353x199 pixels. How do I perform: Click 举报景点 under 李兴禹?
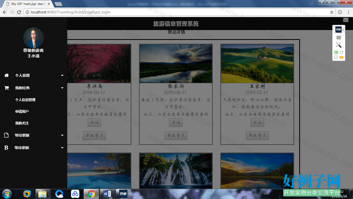(x=94, y=136)
